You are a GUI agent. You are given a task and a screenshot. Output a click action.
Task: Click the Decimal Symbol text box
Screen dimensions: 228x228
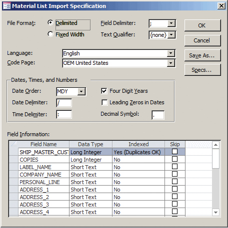[158, 115]
